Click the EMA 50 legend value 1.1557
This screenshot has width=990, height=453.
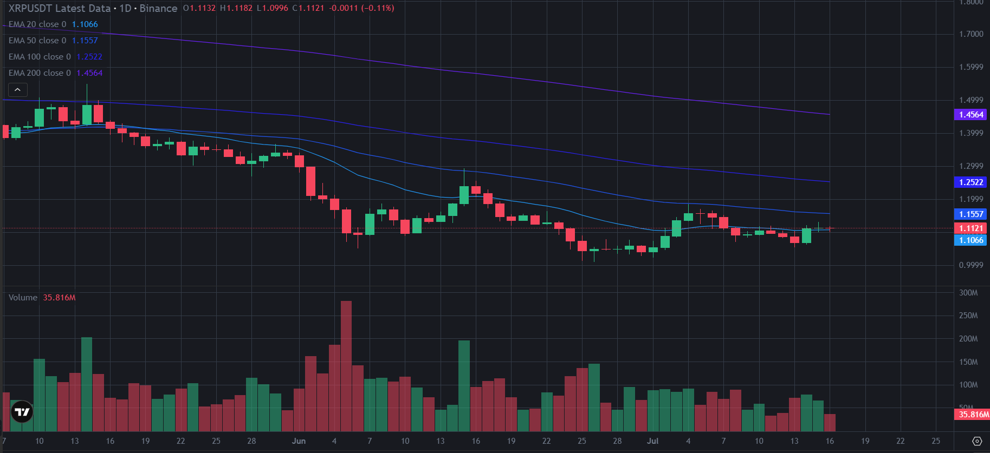[x=85, y=41]
